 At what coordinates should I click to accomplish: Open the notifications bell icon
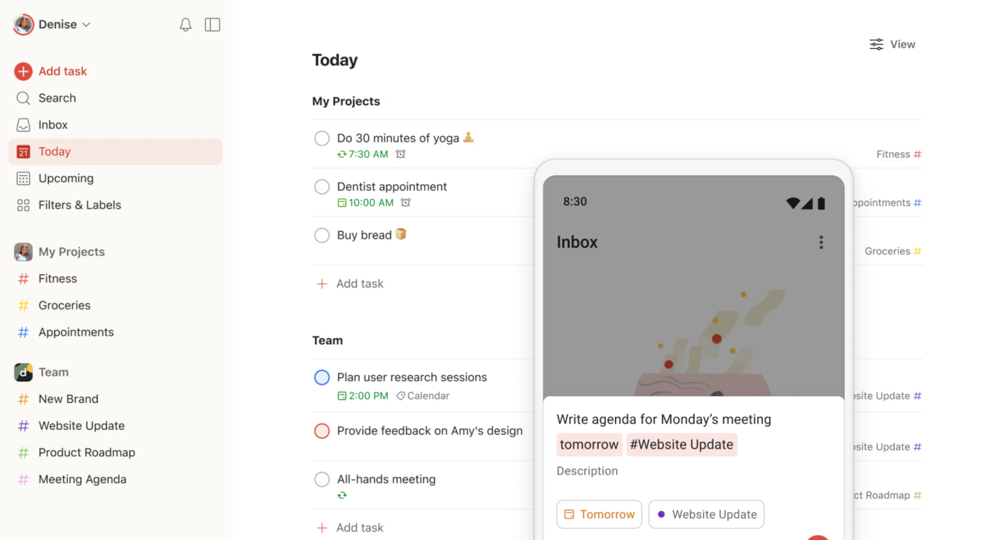click(x=185, y=24)
